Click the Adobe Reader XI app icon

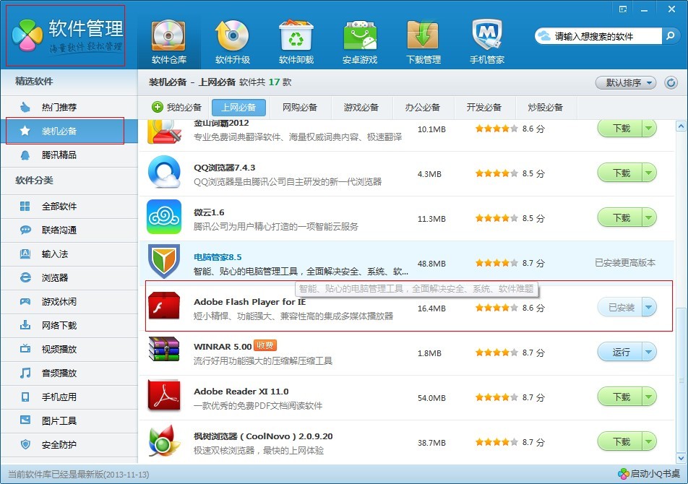164,397
